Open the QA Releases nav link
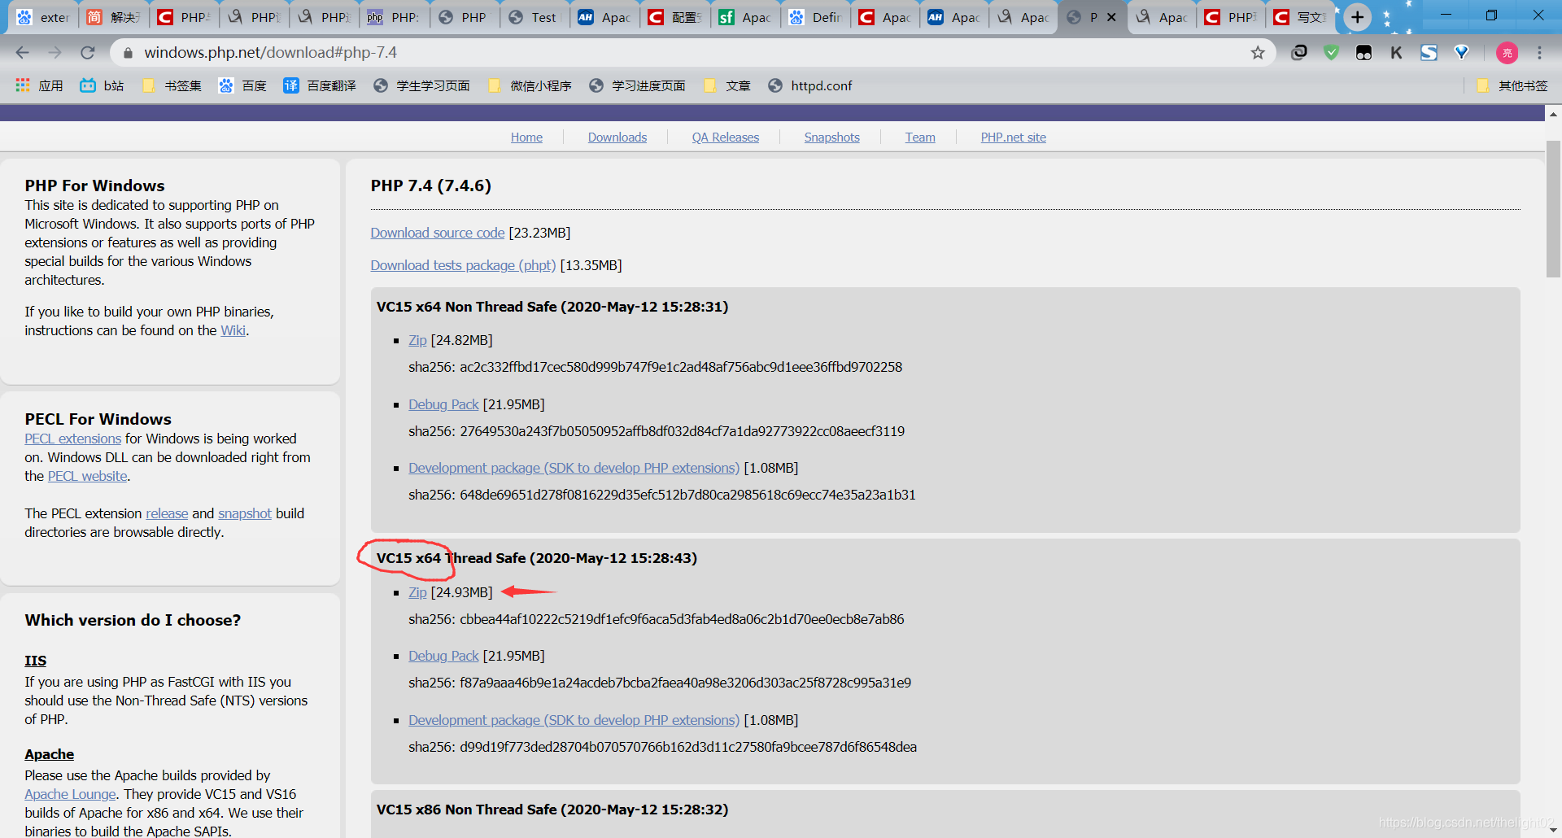 [726, 137]
